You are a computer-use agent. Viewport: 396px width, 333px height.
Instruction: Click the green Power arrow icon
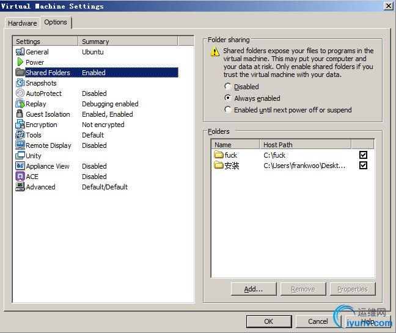[20, 62]
